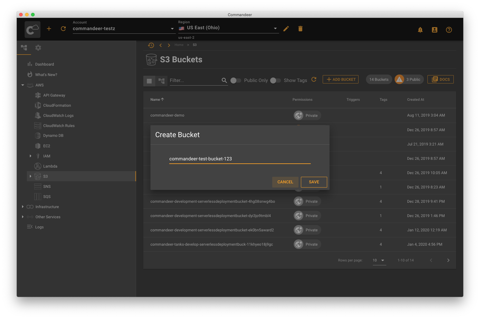Toggle Show Tags switch

[x=275, y=80]
